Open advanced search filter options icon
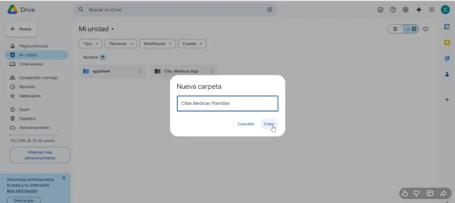 coord(270,10)
